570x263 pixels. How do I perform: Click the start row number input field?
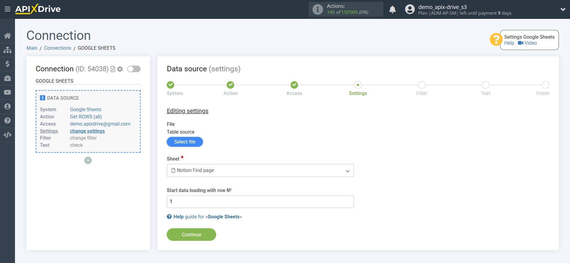pyautogui.click(x=260, y=202)
